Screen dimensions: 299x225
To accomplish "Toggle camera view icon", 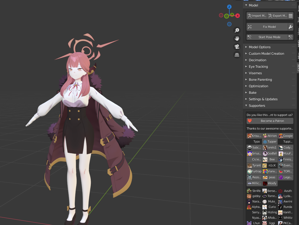I will pyautogui.click(x=237, y=47).
